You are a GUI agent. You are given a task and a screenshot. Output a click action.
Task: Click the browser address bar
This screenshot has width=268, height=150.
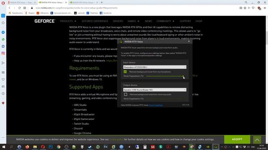pyautogui.click(x=135, y=8)
